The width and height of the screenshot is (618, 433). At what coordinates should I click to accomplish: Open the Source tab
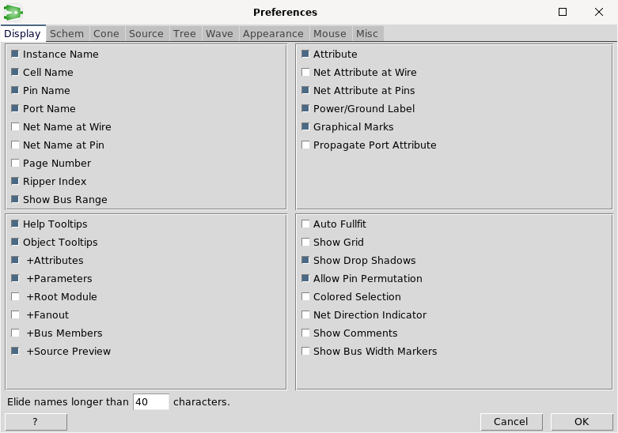(x=146, y=33)
